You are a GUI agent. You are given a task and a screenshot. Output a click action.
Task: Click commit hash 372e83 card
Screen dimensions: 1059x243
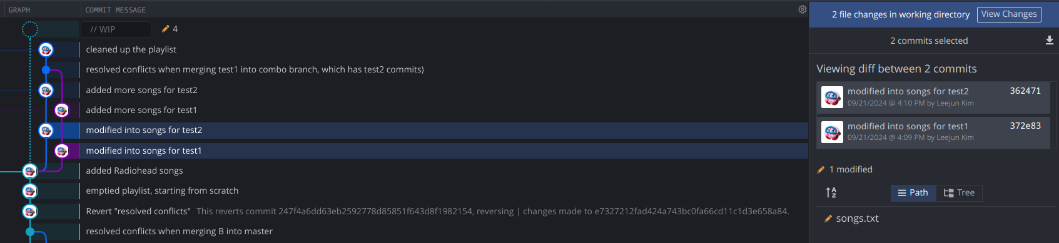[x=933, y=132]
